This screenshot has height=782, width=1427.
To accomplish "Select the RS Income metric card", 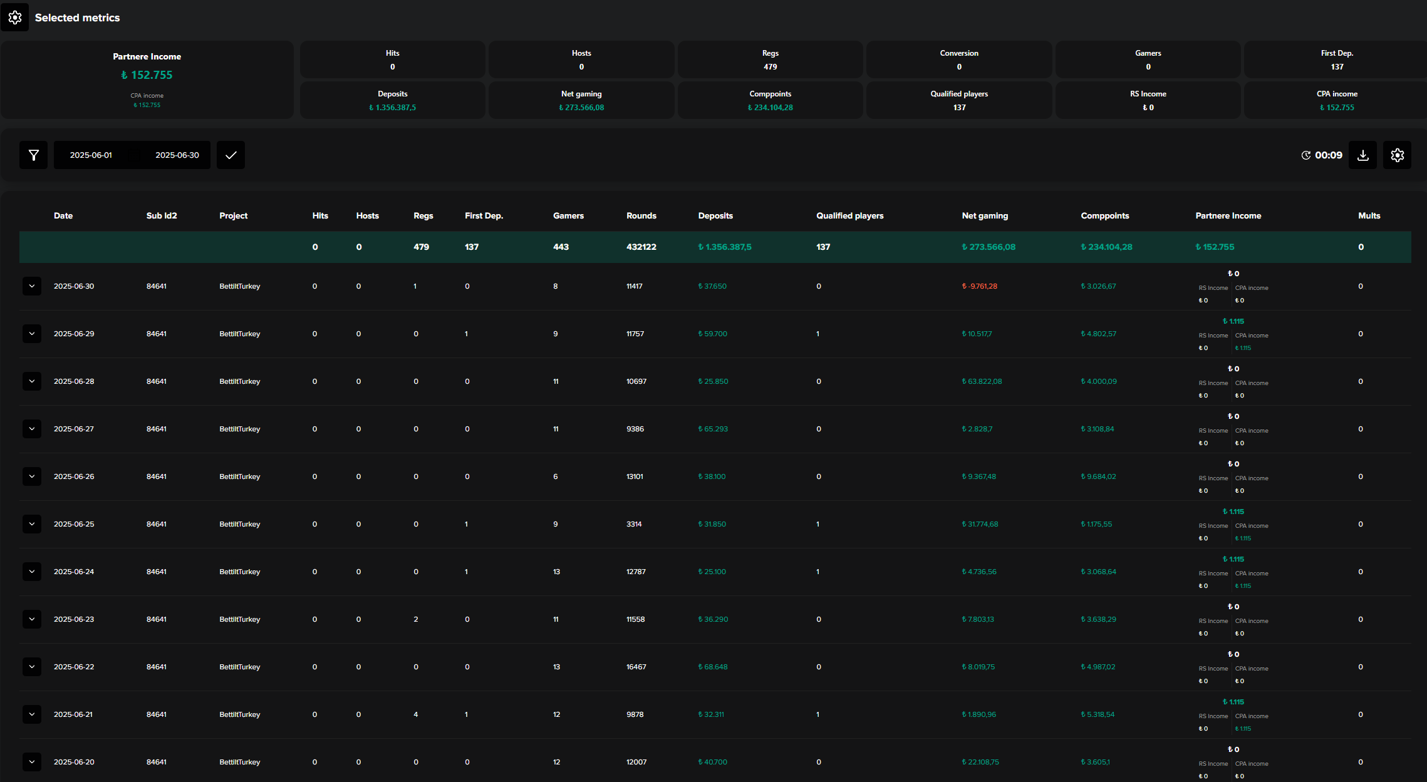I will (x=1148, y=100).
